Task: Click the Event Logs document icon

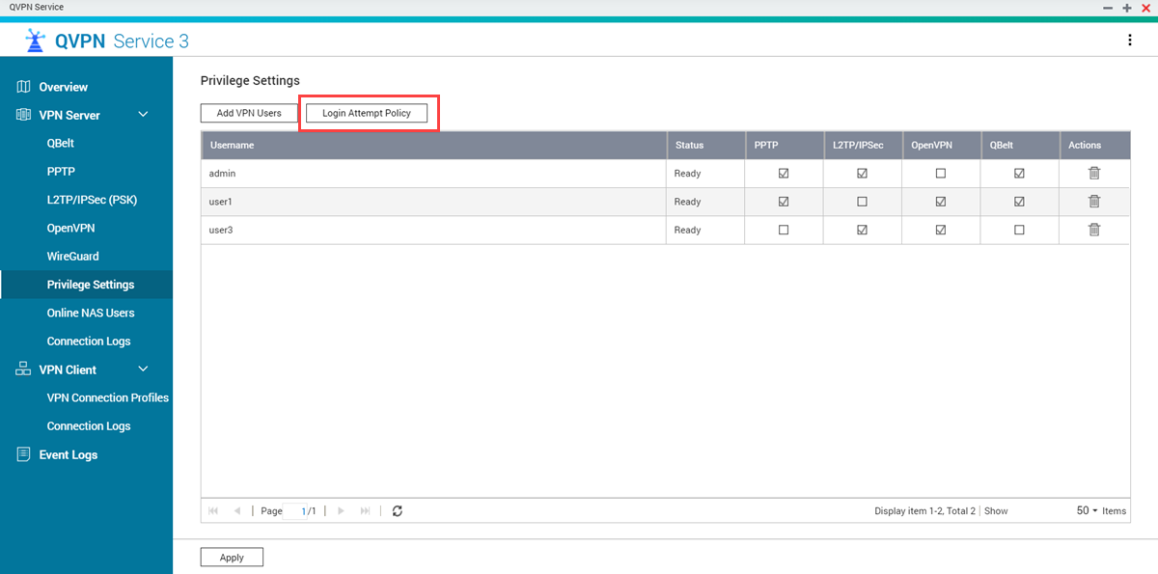Action: pyautogui.click(x=24, y=454)
